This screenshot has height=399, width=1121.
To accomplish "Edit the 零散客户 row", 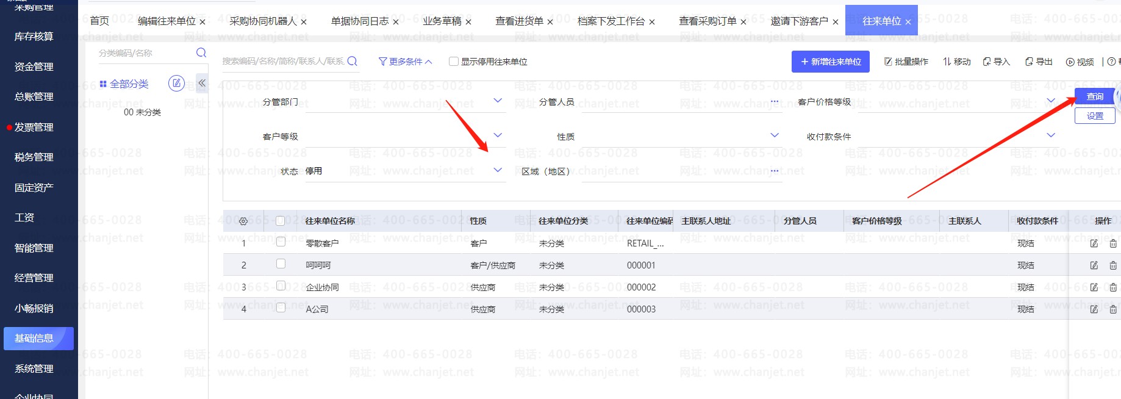I will pyautogui.click(x=1094, y=243).
